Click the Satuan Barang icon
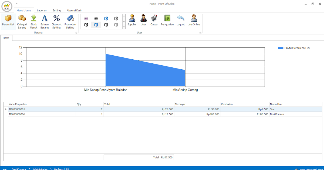324x170 pixels. pos(44,22)
